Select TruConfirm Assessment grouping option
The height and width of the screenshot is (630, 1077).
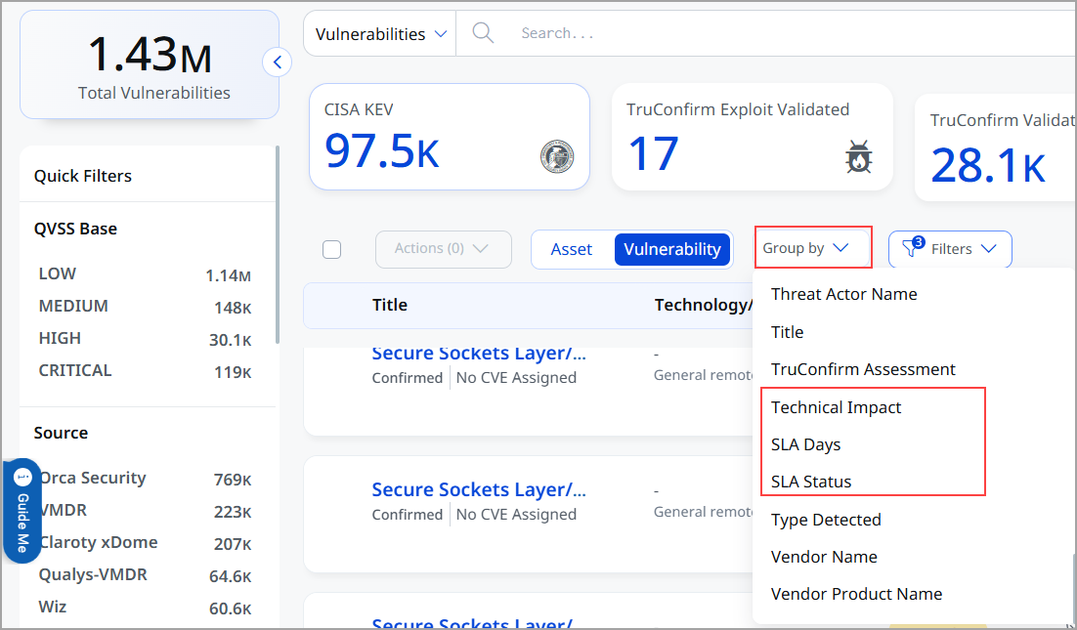(863, 369)
